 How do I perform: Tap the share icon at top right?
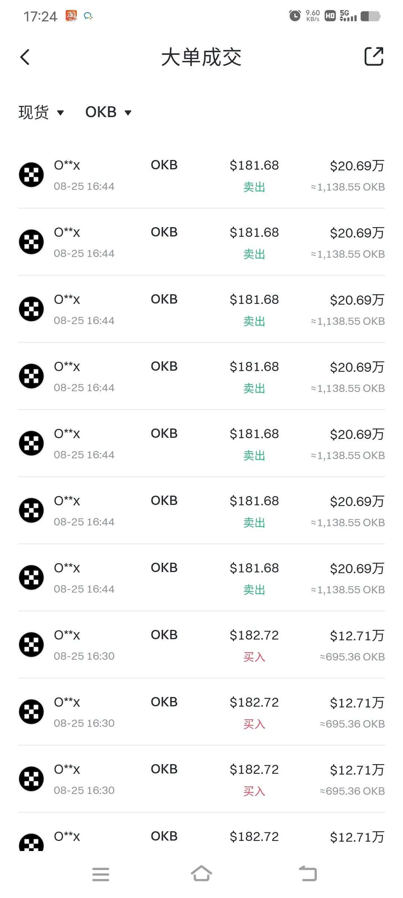coord(374,56)
